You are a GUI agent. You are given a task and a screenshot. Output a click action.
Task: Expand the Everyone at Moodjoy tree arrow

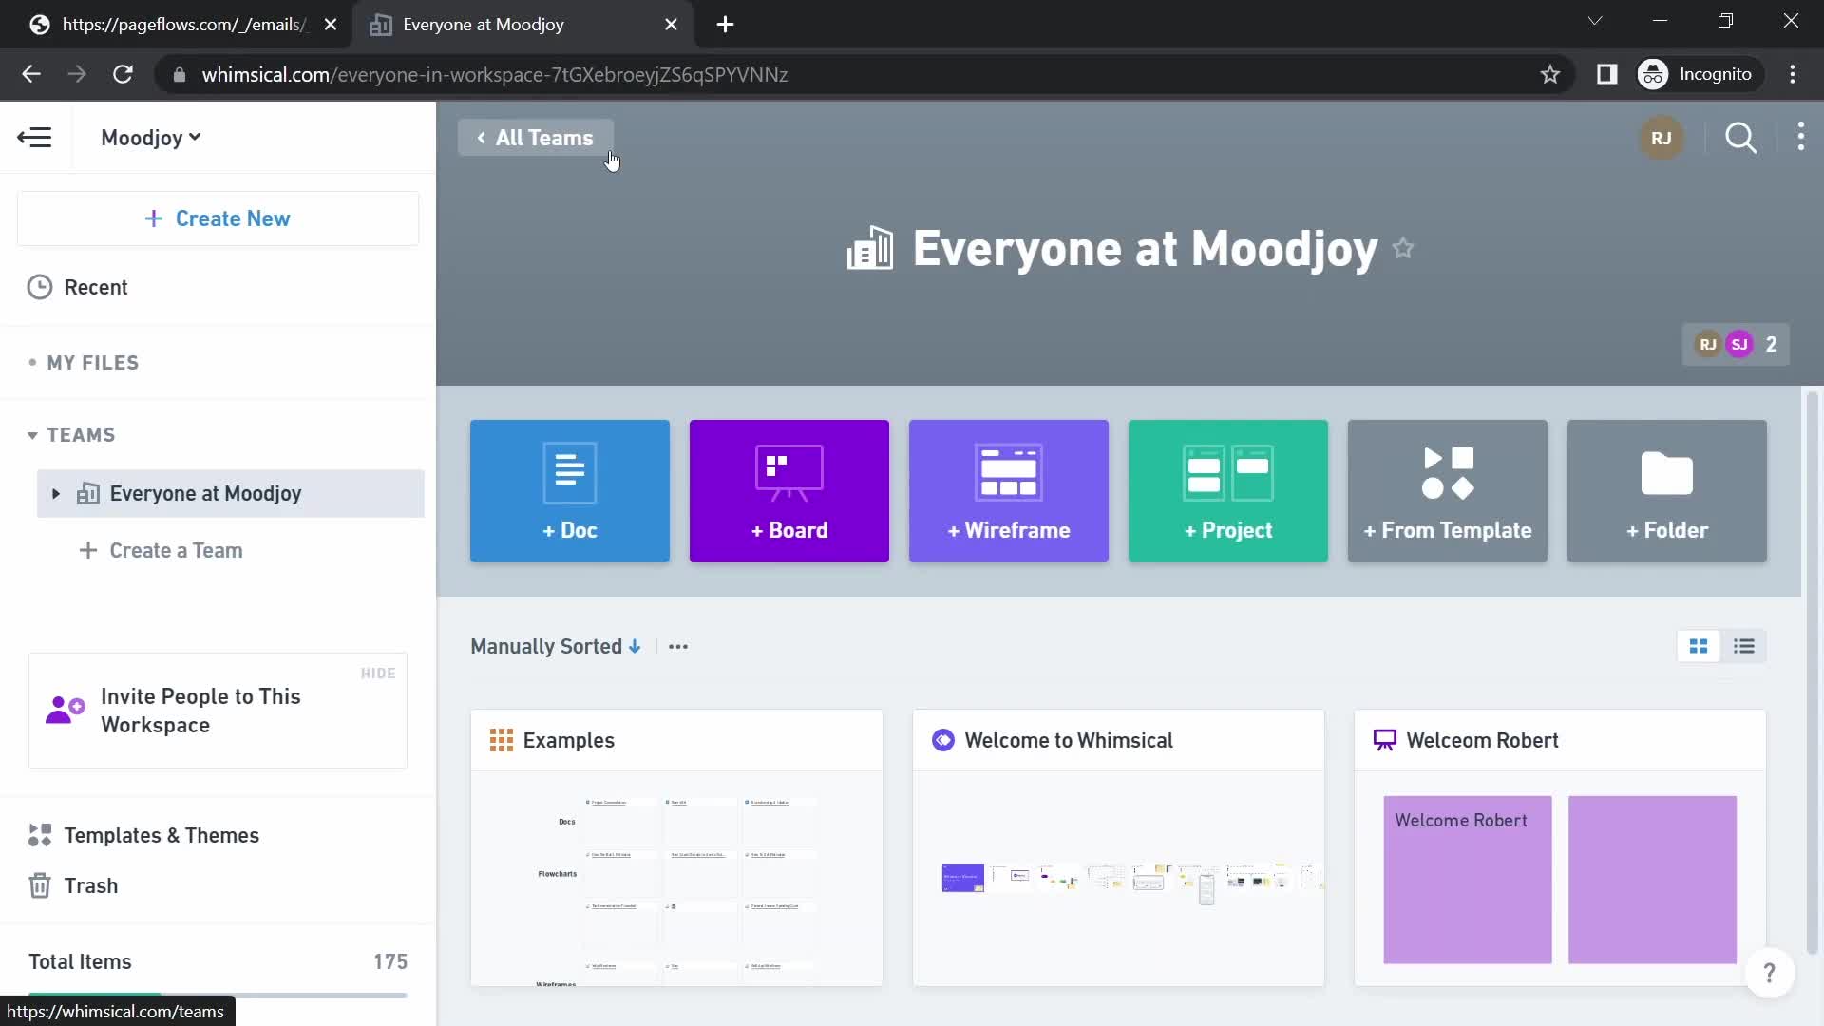point(55,494)
